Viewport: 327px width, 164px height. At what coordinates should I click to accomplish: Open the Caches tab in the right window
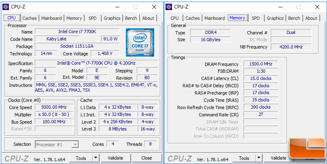tap(193, 18)
